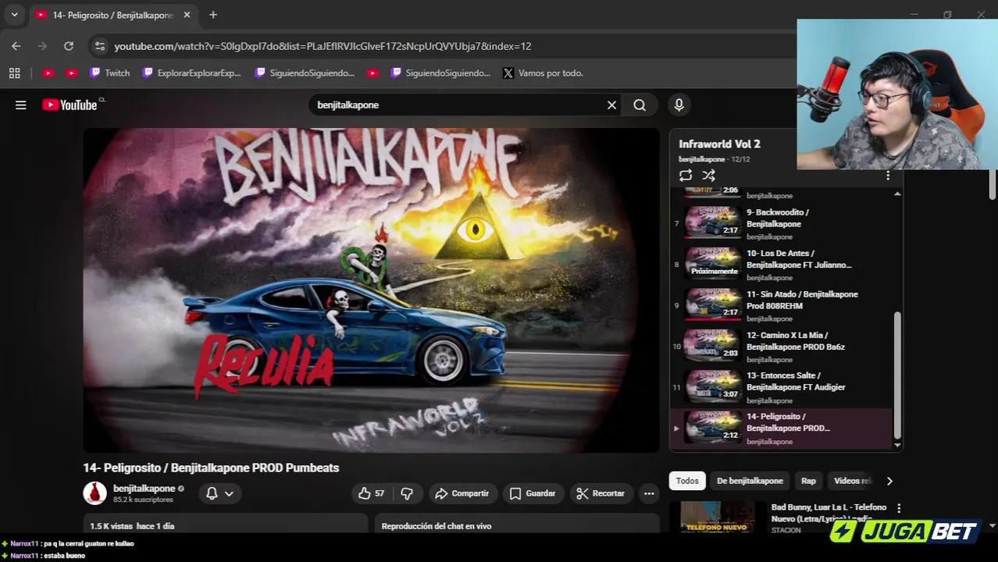Clear the search box with X
The height and width of the screenshot is (562, 998).
[611, 105]
